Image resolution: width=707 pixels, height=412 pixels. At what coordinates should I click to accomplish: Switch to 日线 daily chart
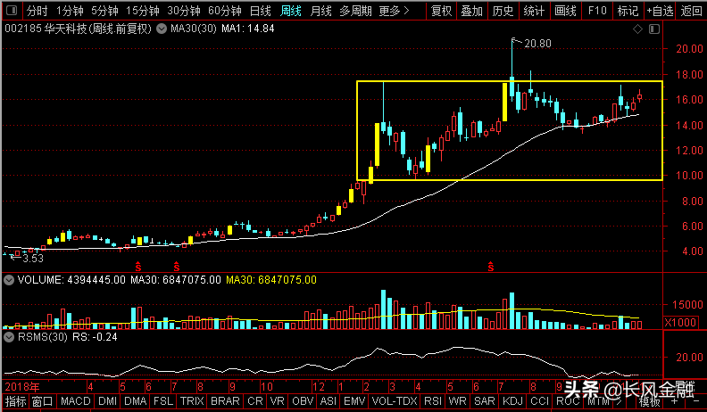tap(260, 11)
